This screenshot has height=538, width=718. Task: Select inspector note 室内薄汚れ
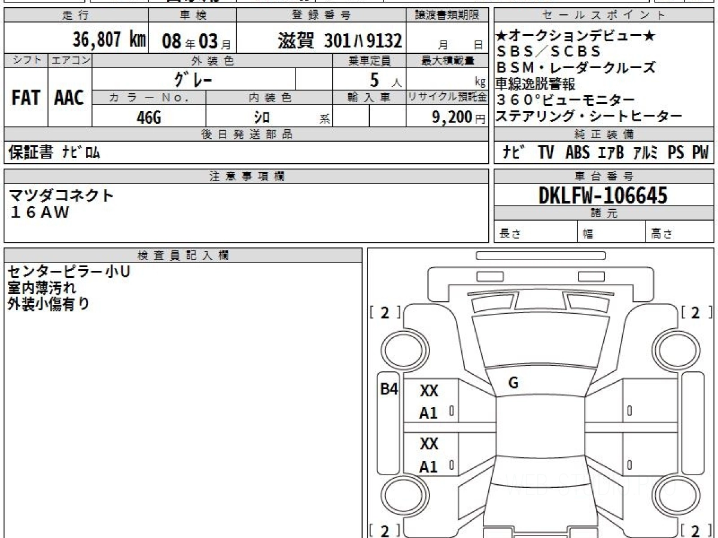(x=42, y=288)
